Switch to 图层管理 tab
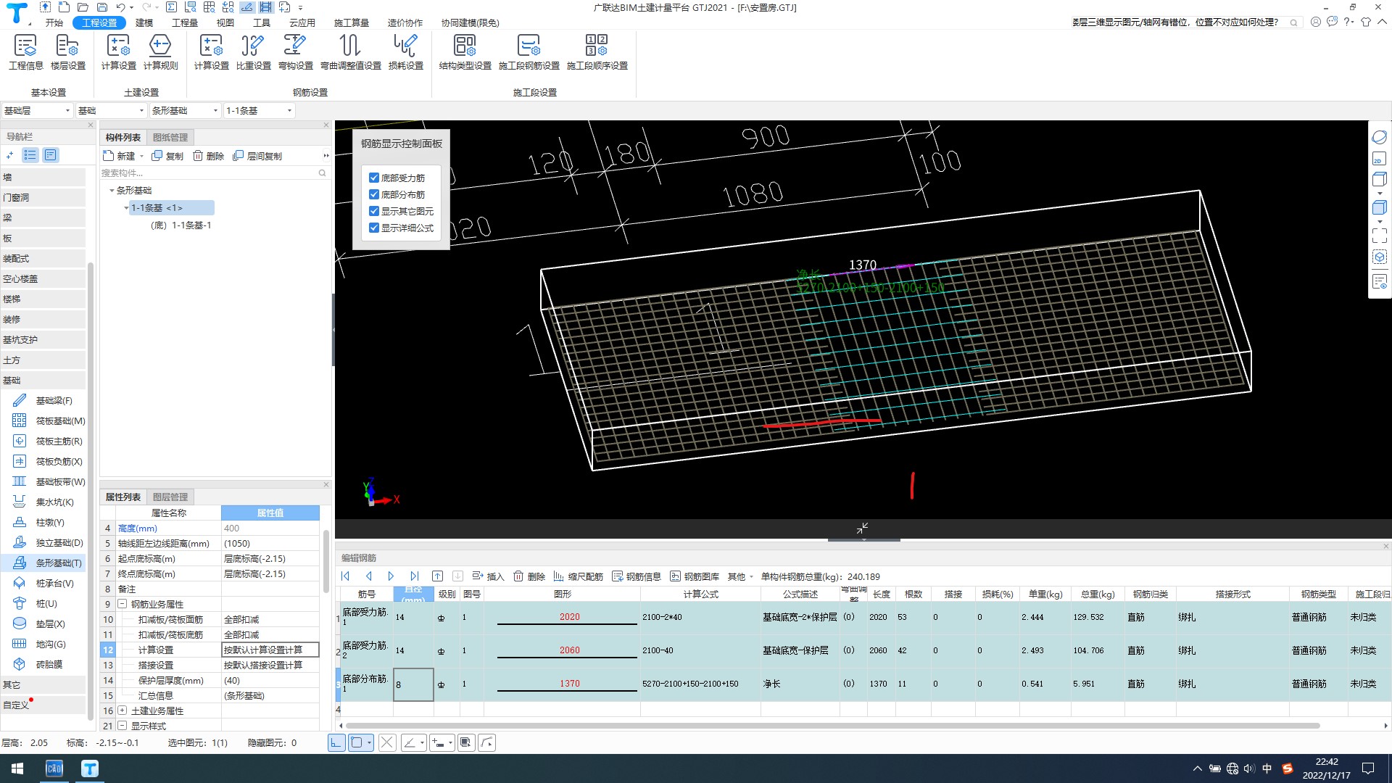1392x783 pixels. [x=170, y=497]
